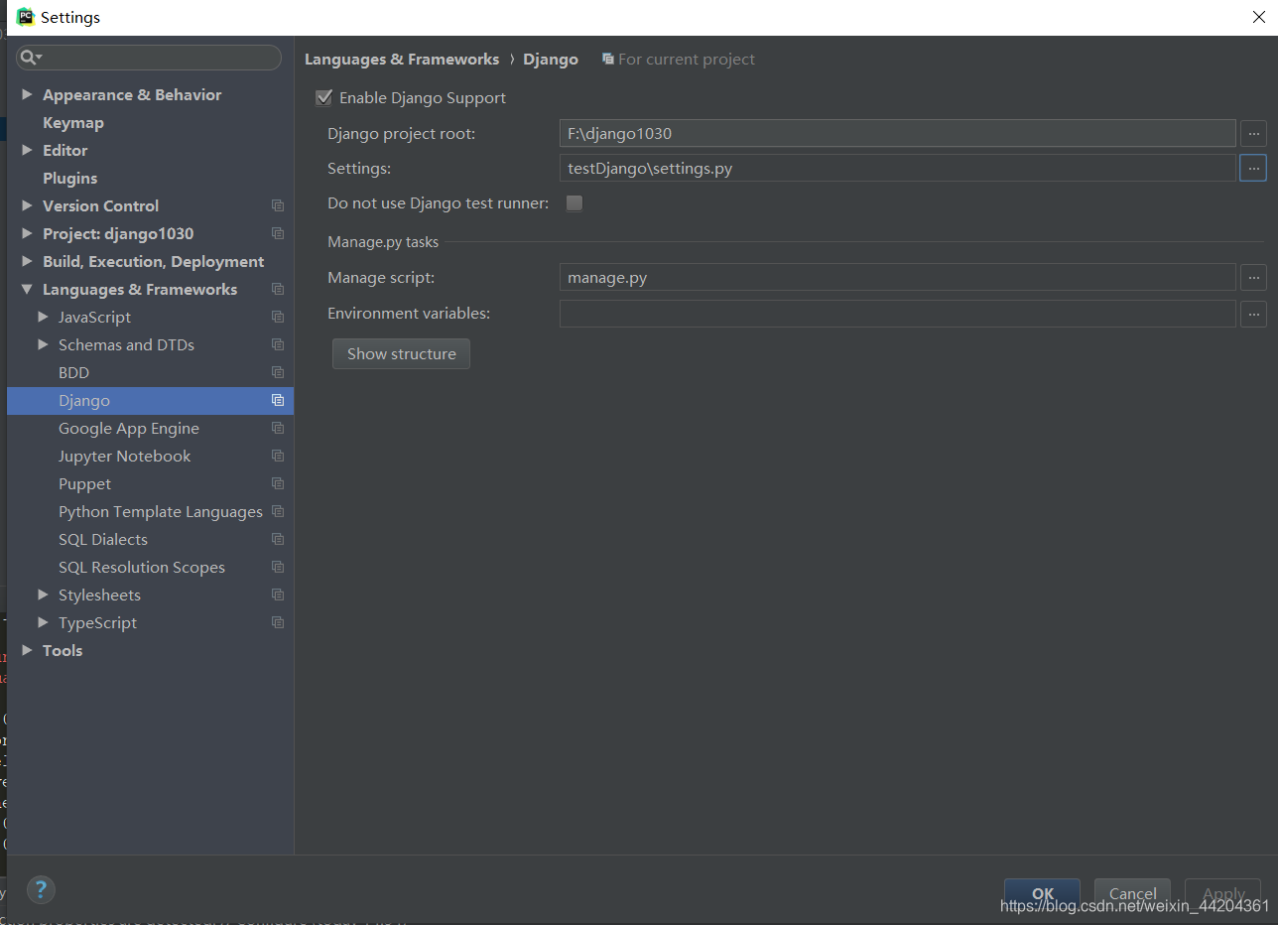The height and width of the screenshot is (925, 1278).
Task: Select BDD in the settings tree
Action: click(73, 372)
